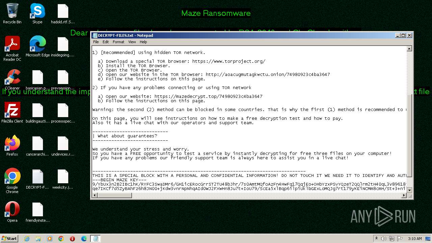Select the prevsession file icon
Viewport: 432px width, 243px height.
tap(63, 80)
